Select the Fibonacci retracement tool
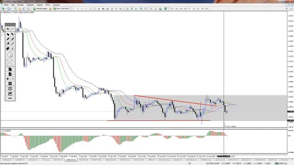294x165 pixels. point(95,9)
